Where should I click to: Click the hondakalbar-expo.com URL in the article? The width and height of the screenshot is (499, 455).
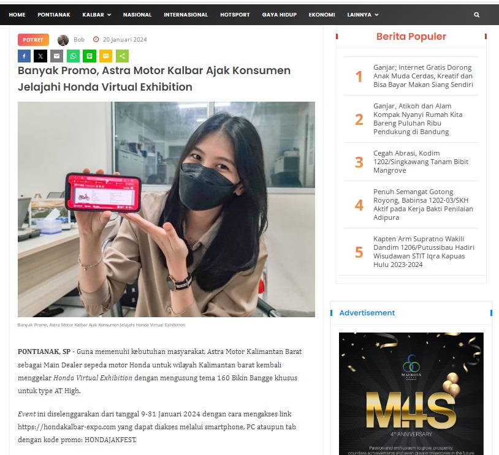[x=66, y=427]
